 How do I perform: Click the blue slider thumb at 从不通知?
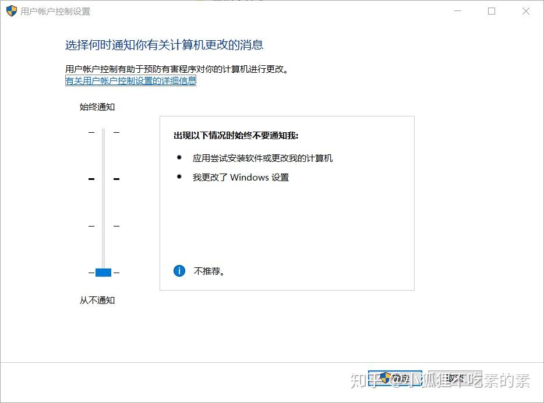(103, 273)
